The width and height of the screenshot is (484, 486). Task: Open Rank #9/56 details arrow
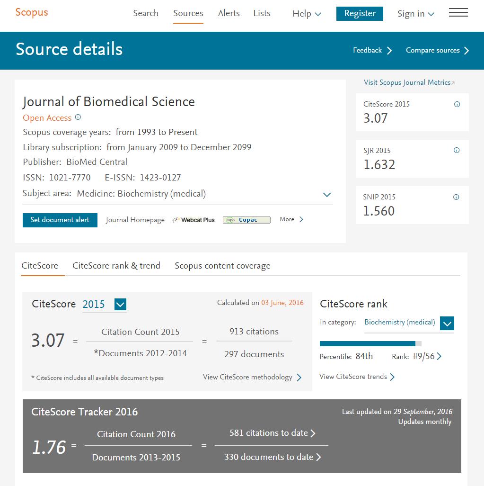coord(439,356)
